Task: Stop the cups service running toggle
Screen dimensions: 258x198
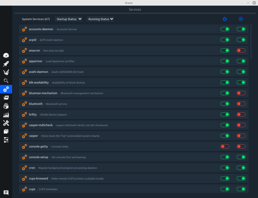Action: 241,189
